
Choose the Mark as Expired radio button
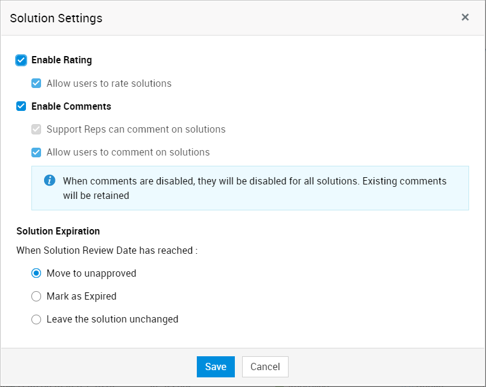tap(36, 297)
